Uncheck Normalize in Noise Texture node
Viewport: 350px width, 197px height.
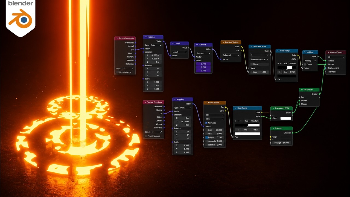click(206, 123)
